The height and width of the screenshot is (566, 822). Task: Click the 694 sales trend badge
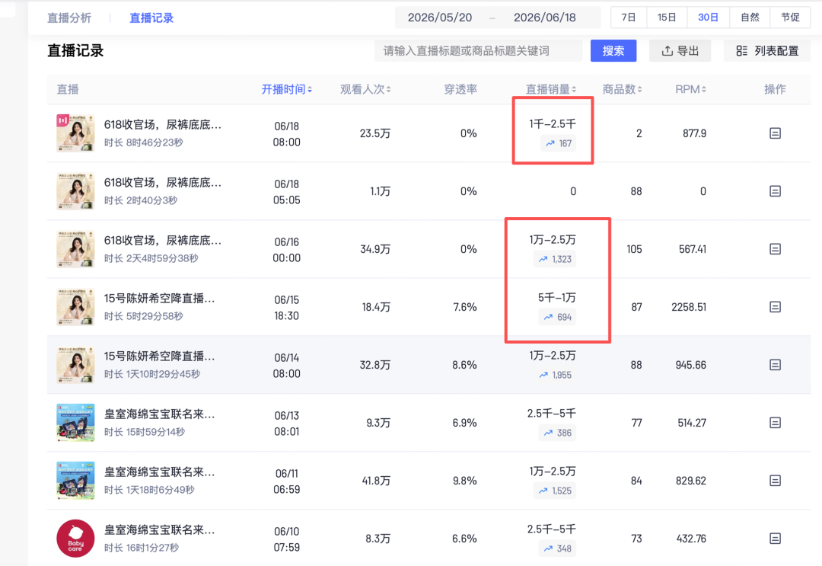click(557, 317)
